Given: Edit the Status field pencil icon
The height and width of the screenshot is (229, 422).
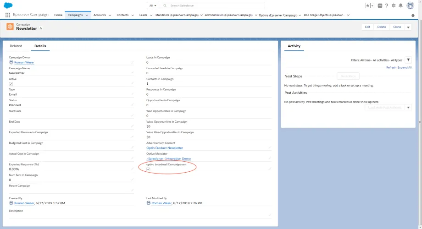Looking at the screenshot, I should point(132,105).
